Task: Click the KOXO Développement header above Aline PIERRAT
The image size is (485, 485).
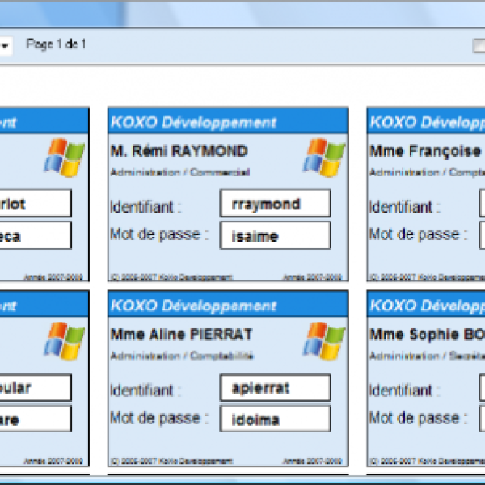Action: click(x=228, y=305)
